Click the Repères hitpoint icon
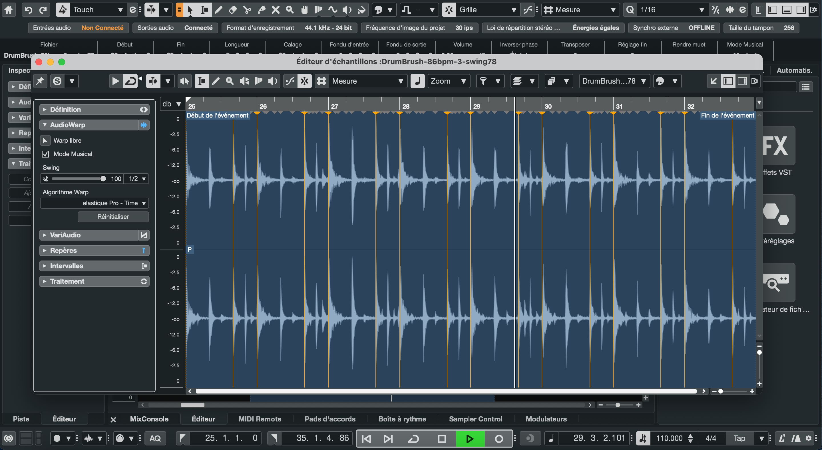 point(144,250)
